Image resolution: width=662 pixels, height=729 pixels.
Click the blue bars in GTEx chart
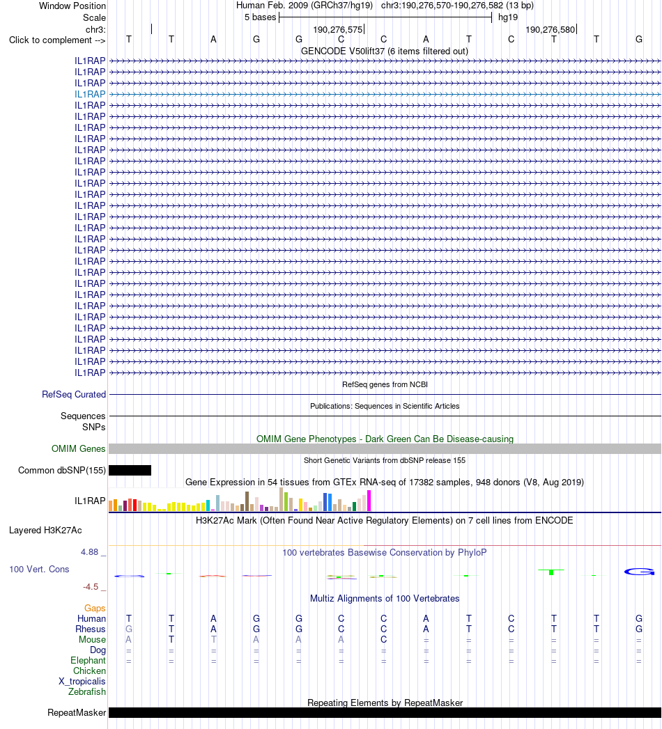click(x=328, y=503)
